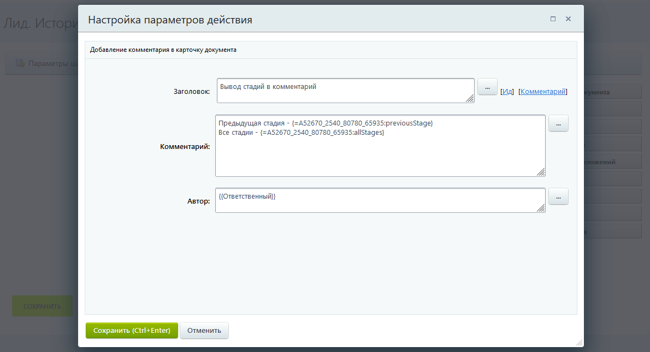Grab resize grip of Комментарий textarea

click(541, 172)
